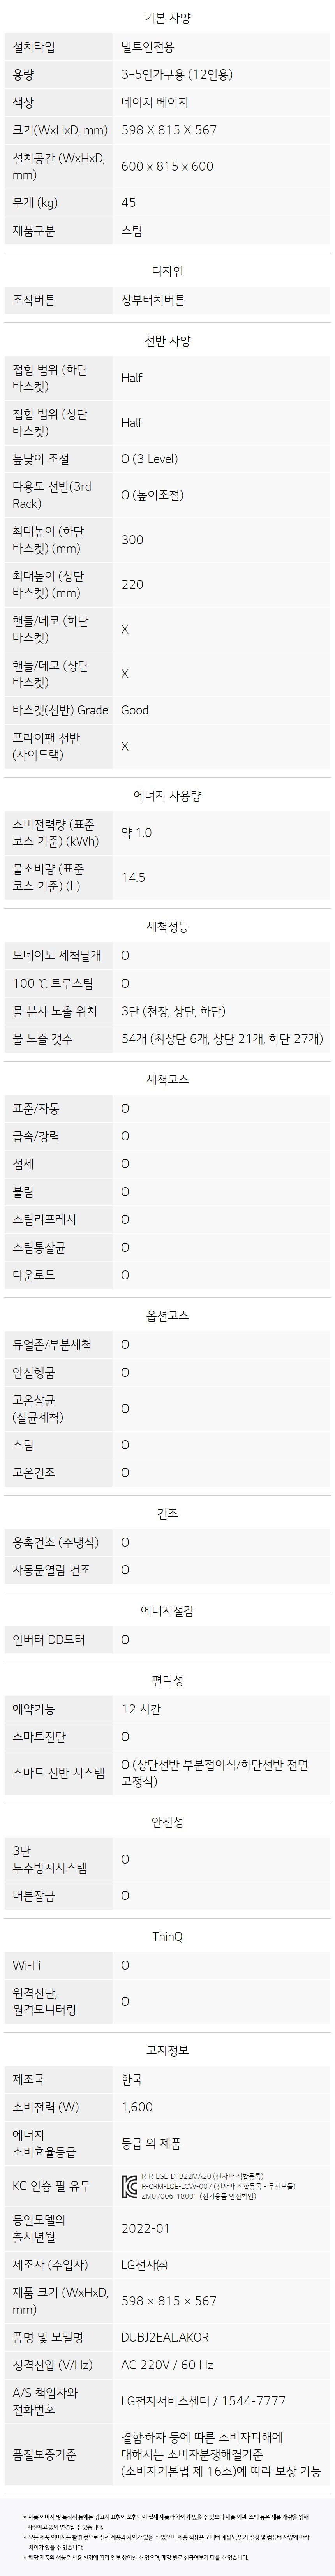Click the 기본 사양 section heading
Image resolution: width=335 pixels, height=2576 pixels.
click(167, 18)
